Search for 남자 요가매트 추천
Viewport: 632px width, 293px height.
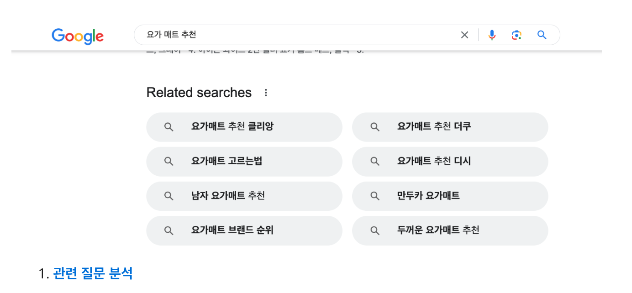pyautogui.click(x=228, y=196)
